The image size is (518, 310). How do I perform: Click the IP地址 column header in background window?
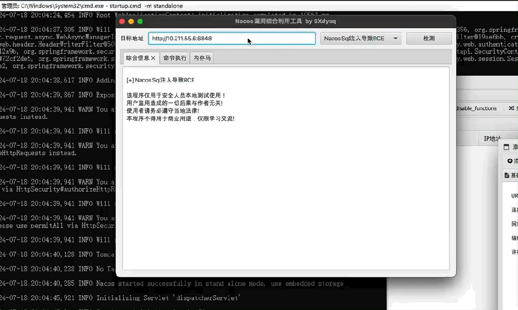pyautogui.click(x=492, y=139)
